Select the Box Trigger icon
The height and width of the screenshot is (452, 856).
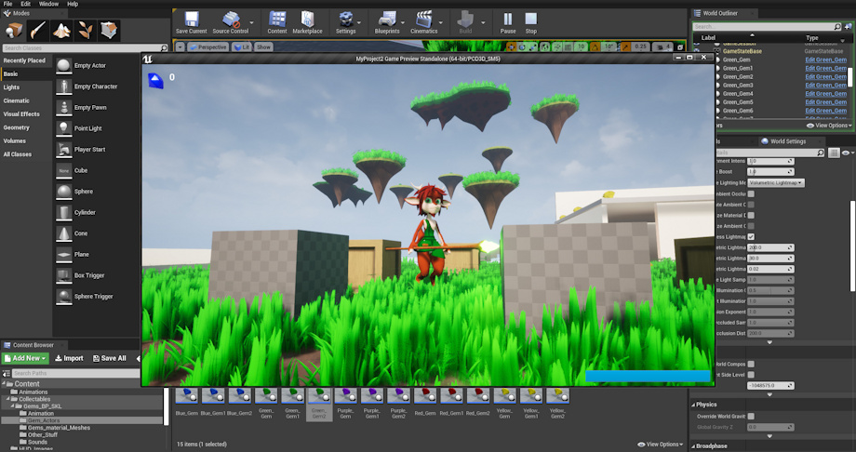(x=64, y=275)
